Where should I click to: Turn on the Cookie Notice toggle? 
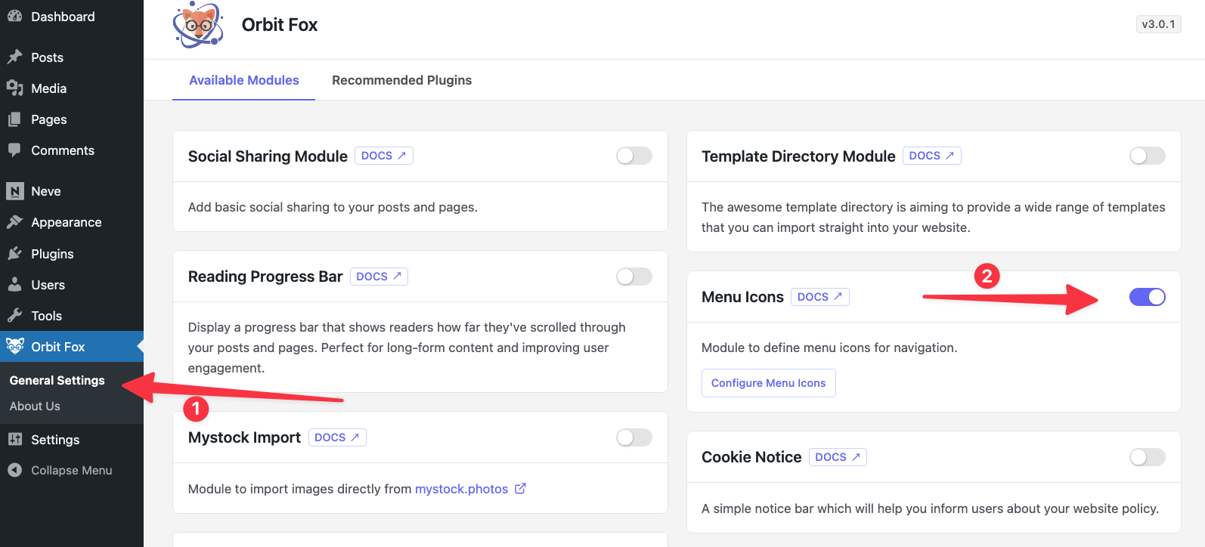coord(1147,457)
